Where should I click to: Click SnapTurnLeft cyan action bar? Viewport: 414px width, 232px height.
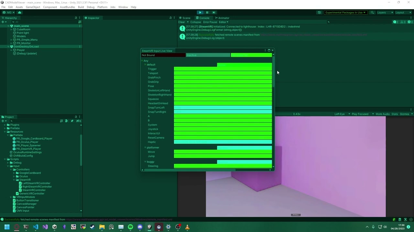223,108
